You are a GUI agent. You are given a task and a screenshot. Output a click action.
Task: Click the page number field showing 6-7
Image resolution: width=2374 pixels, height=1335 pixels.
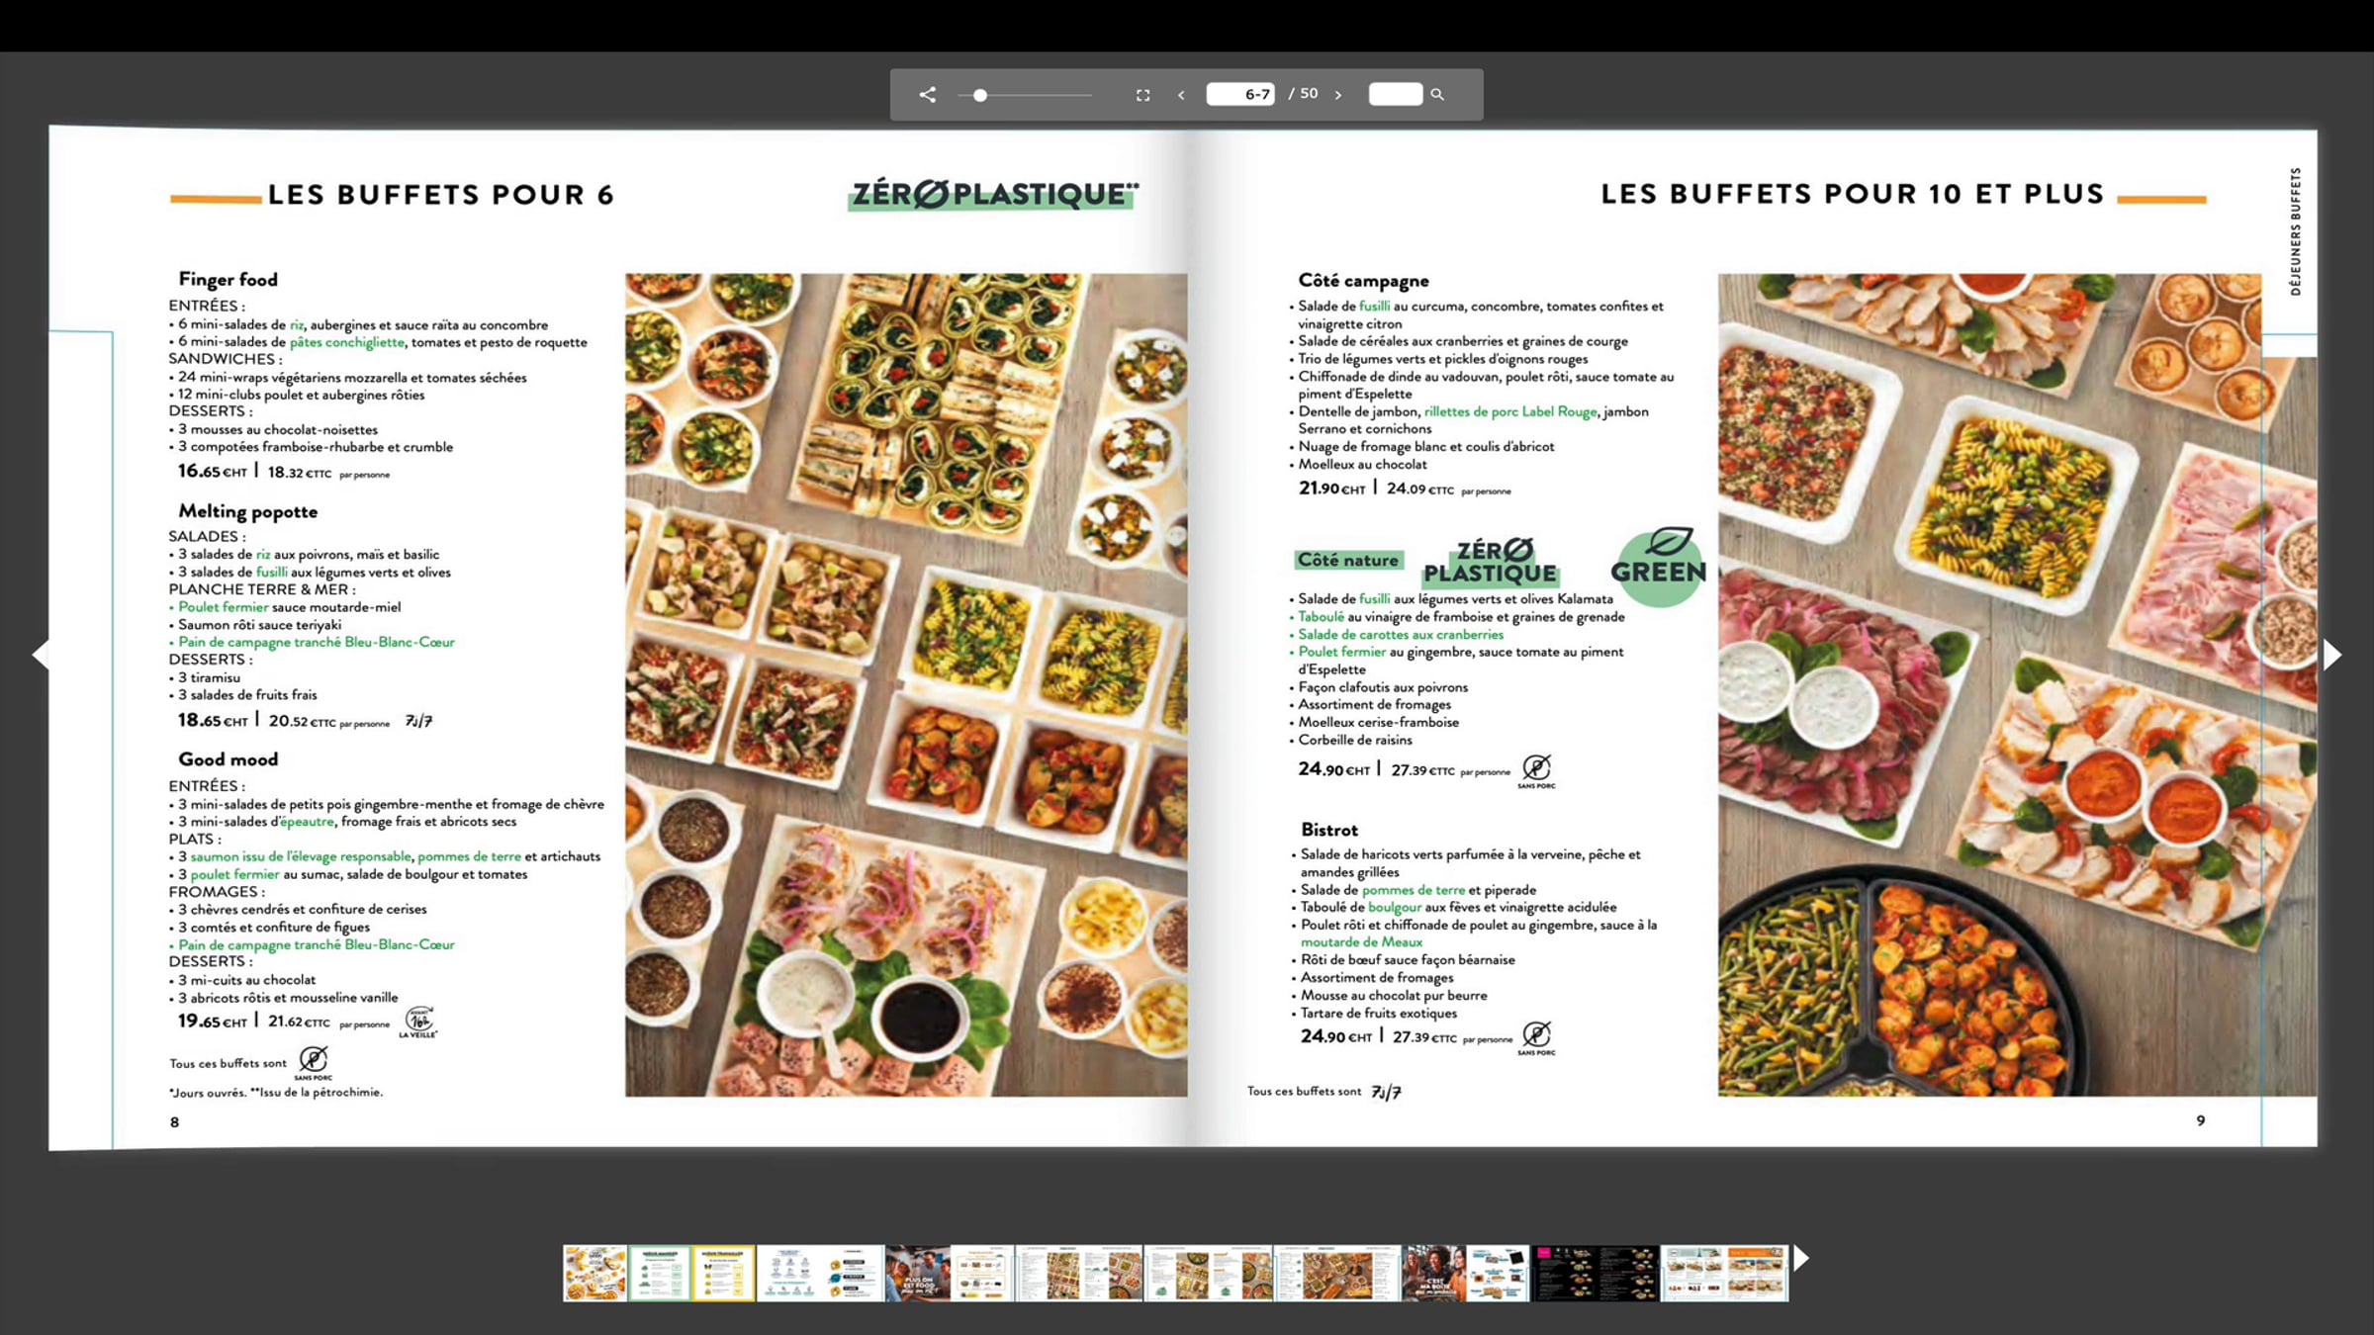1240,94
